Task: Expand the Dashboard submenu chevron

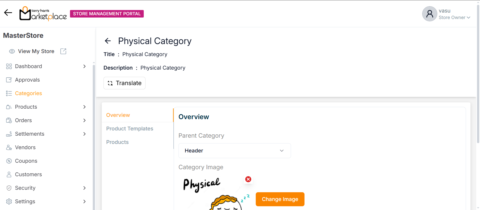Action: pyautogui.click(x=84, y=66)
